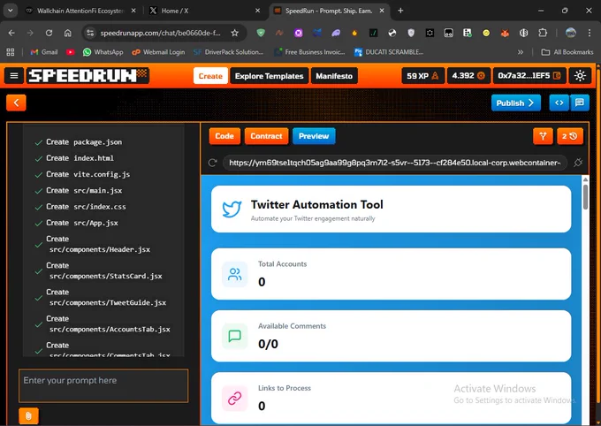Image resolution: width=601 pixels, height=426 pixels.
Task: Click the preview URL field
Action: pos(395,163)
